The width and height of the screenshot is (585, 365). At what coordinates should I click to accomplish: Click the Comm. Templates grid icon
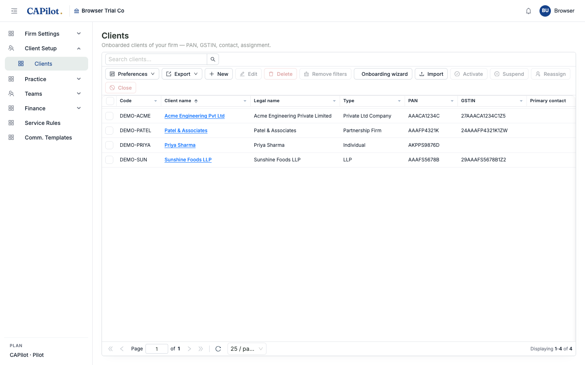pos(11,137)
